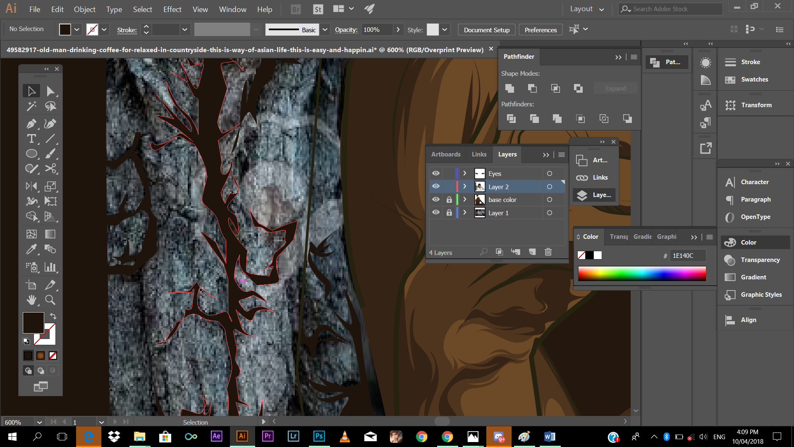Click the Document Setup button
Screen dimensions: 794x447
coord(487,30)
